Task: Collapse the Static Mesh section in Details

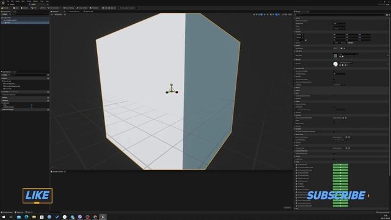Action: pos(294,51)
